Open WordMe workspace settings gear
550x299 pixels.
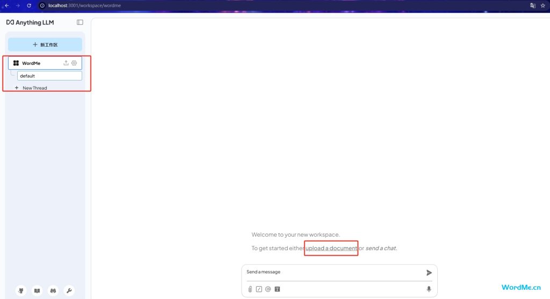pos(74,63)
